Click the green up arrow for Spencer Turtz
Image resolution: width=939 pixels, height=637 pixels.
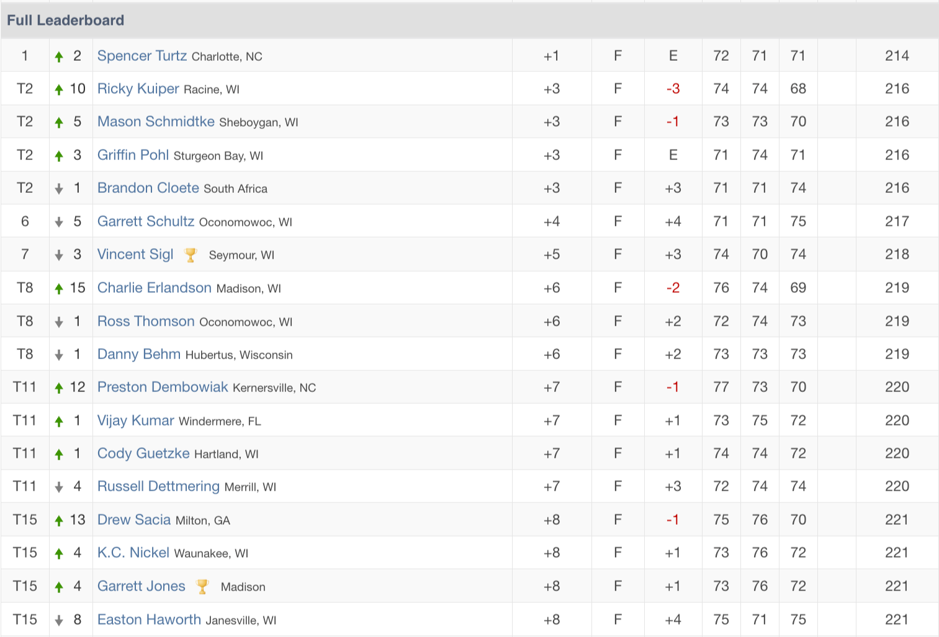[59, 56]
